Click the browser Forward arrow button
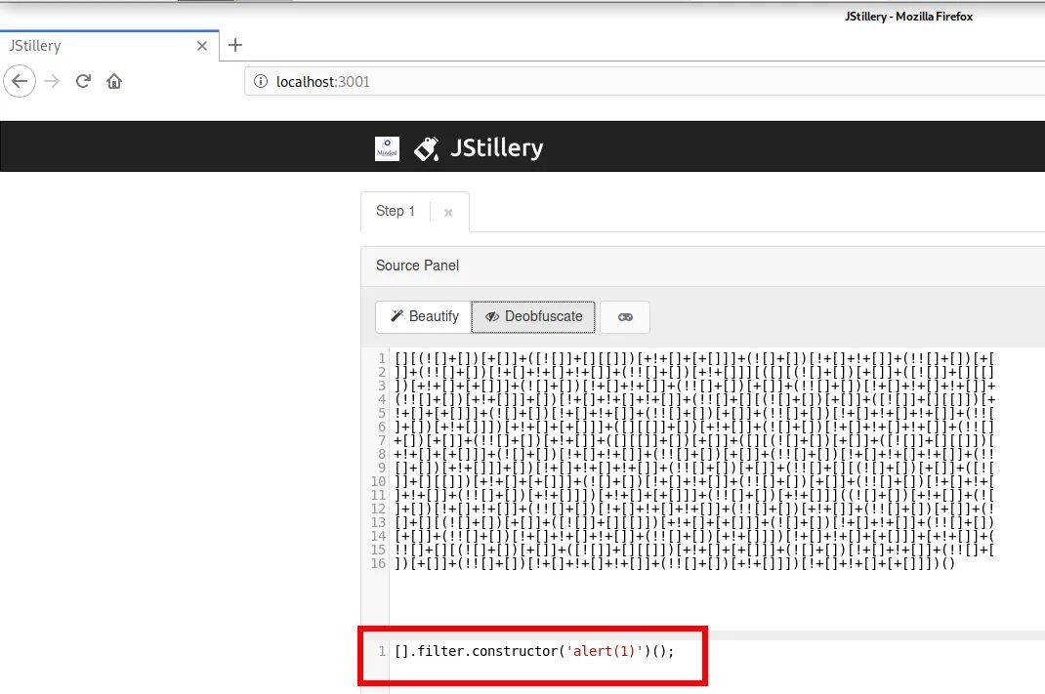Viewport: 1045px width, 694px height. [x=52, y=81]
